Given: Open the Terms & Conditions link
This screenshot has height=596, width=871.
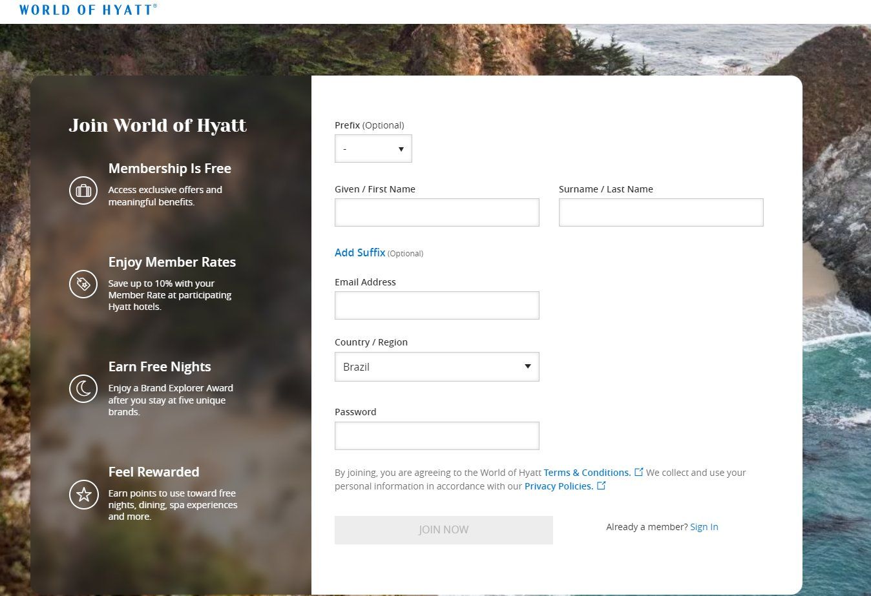Looking at the screenshot, I should (x=587, y=473).
